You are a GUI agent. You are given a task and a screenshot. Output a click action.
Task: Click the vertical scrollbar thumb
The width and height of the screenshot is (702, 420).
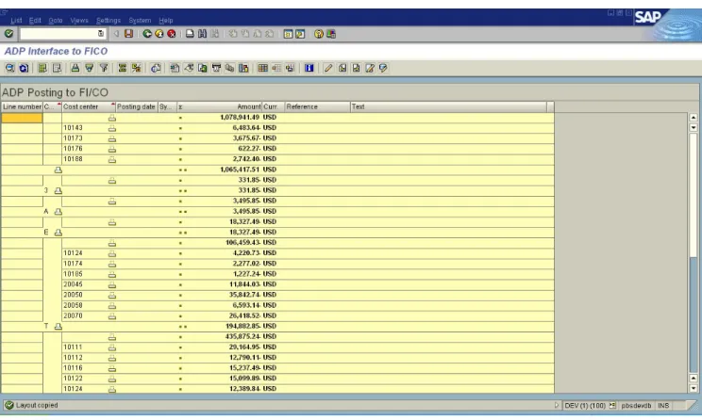pyautogui.click(x=694, y=195)
